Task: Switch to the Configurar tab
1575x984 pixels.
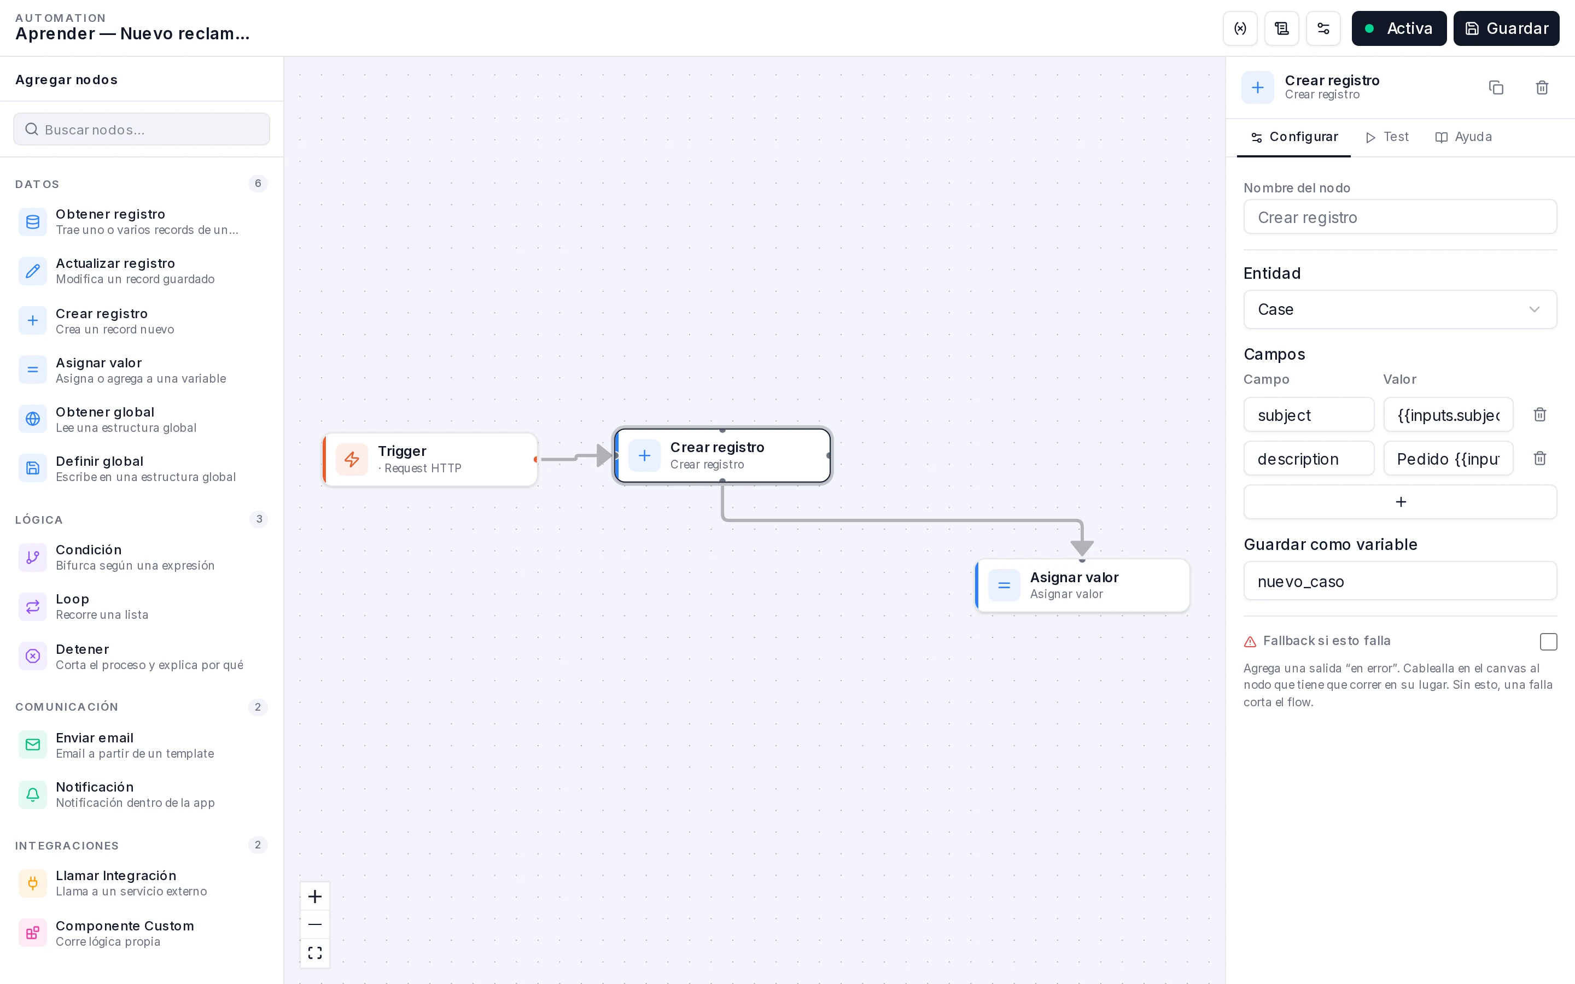Action: click(1294, 137)
